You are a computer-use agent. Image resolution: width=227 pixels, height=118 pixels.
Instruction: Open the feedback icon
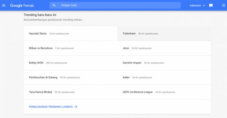tap(211, 5)
